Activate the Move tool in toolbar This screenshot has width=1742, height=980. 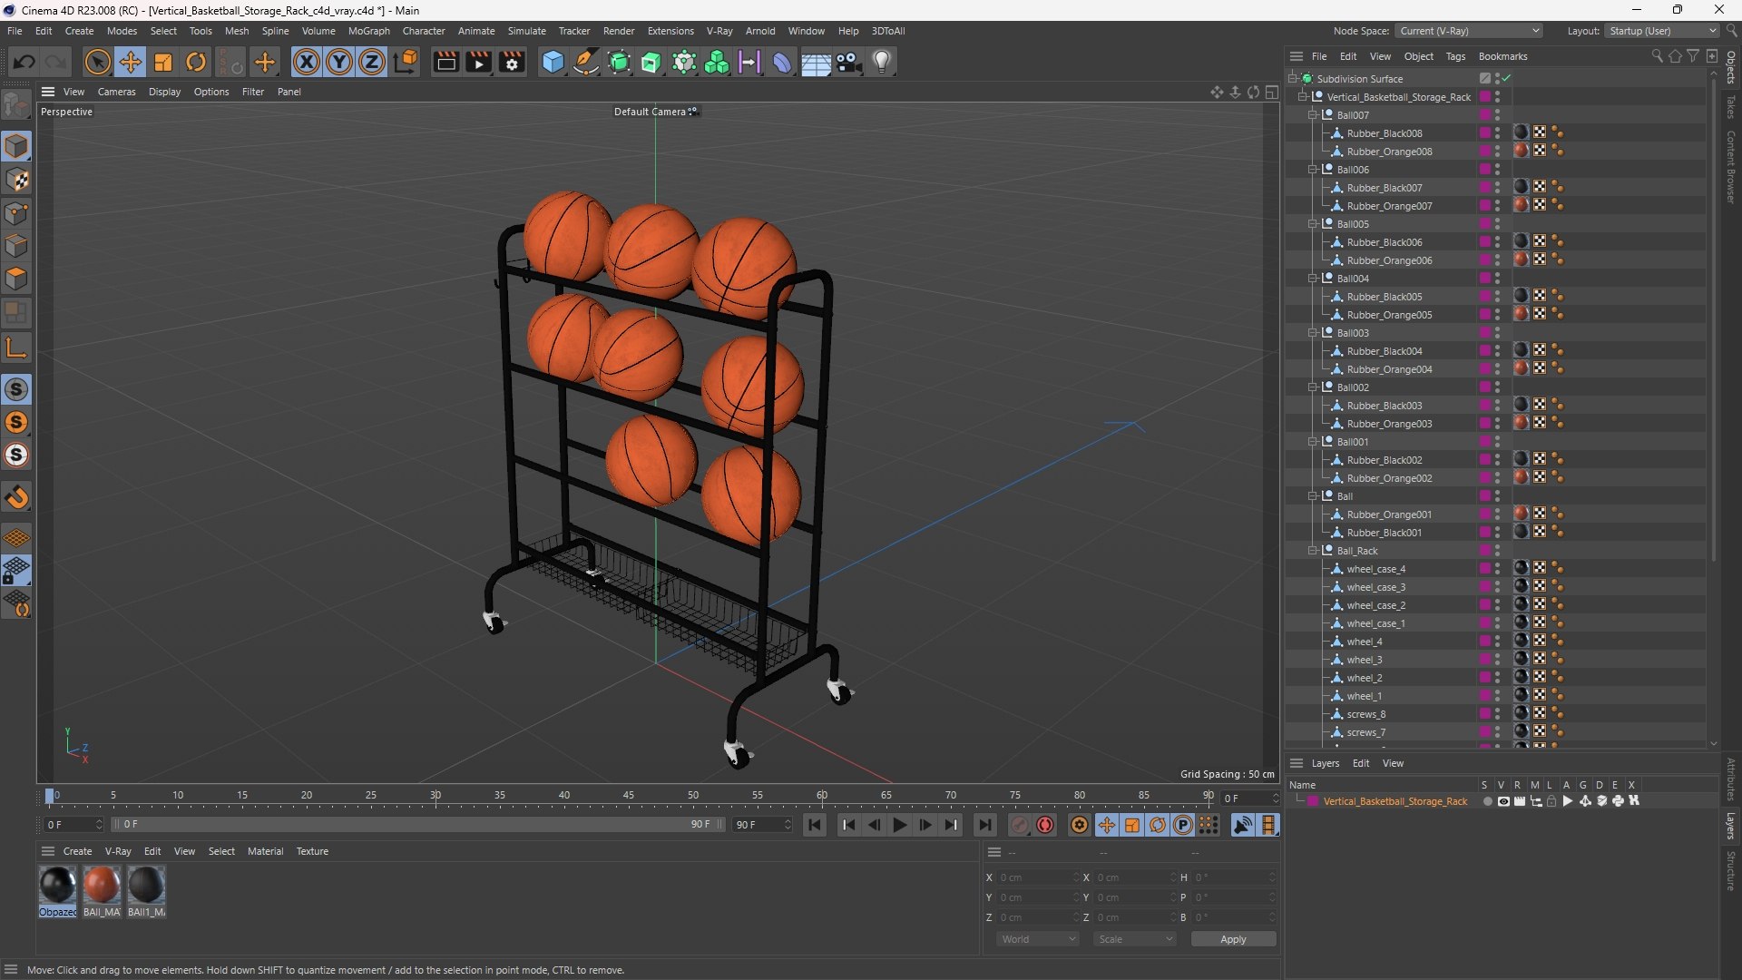[130, 62]
